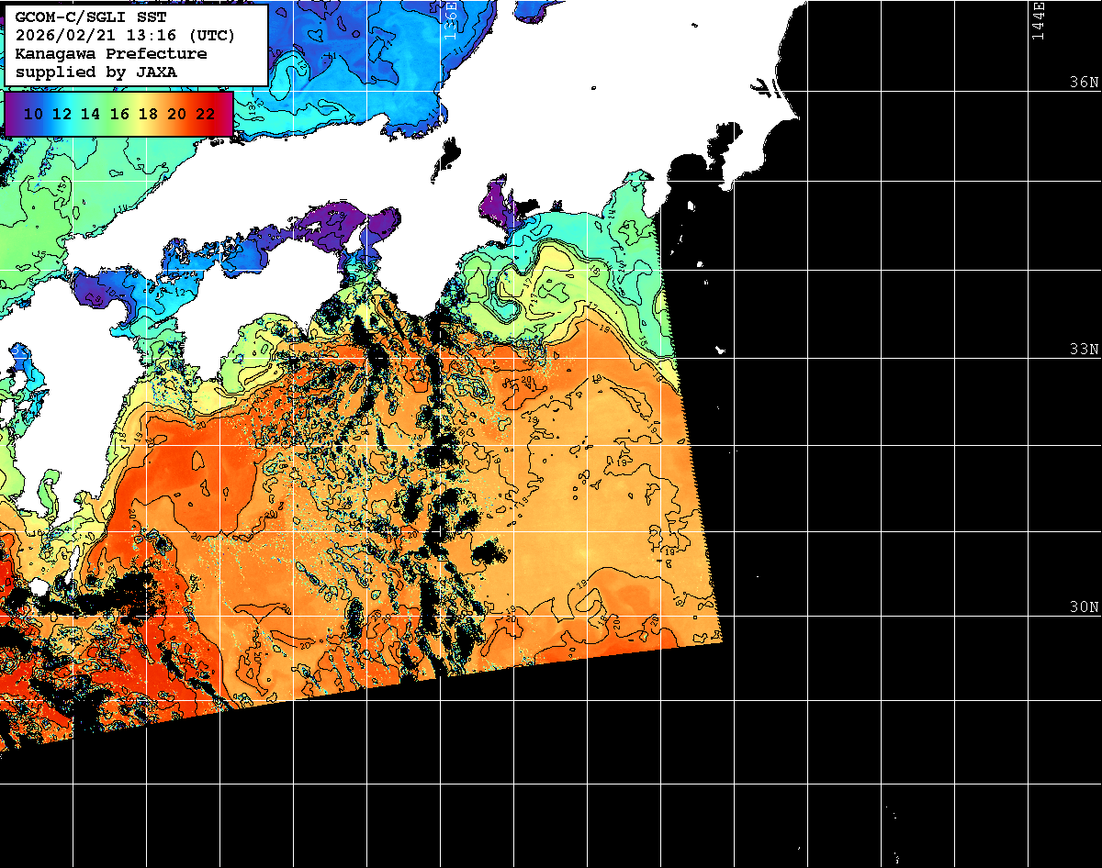Viewport: 1102px width, 868px height.
Task: Click the 18 degree yellow legend value
Action: (x=148, y=114)
